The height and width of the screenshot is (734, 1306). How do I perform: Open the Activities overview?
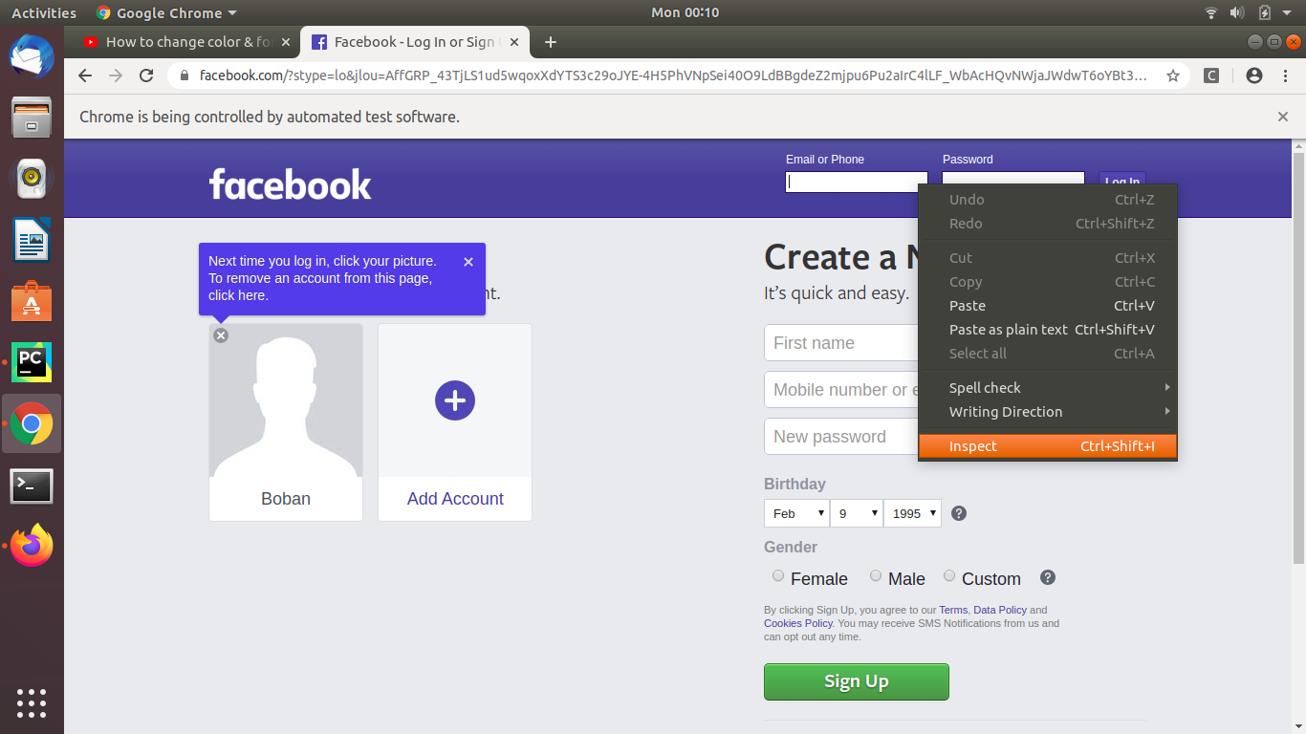(44, 12)
